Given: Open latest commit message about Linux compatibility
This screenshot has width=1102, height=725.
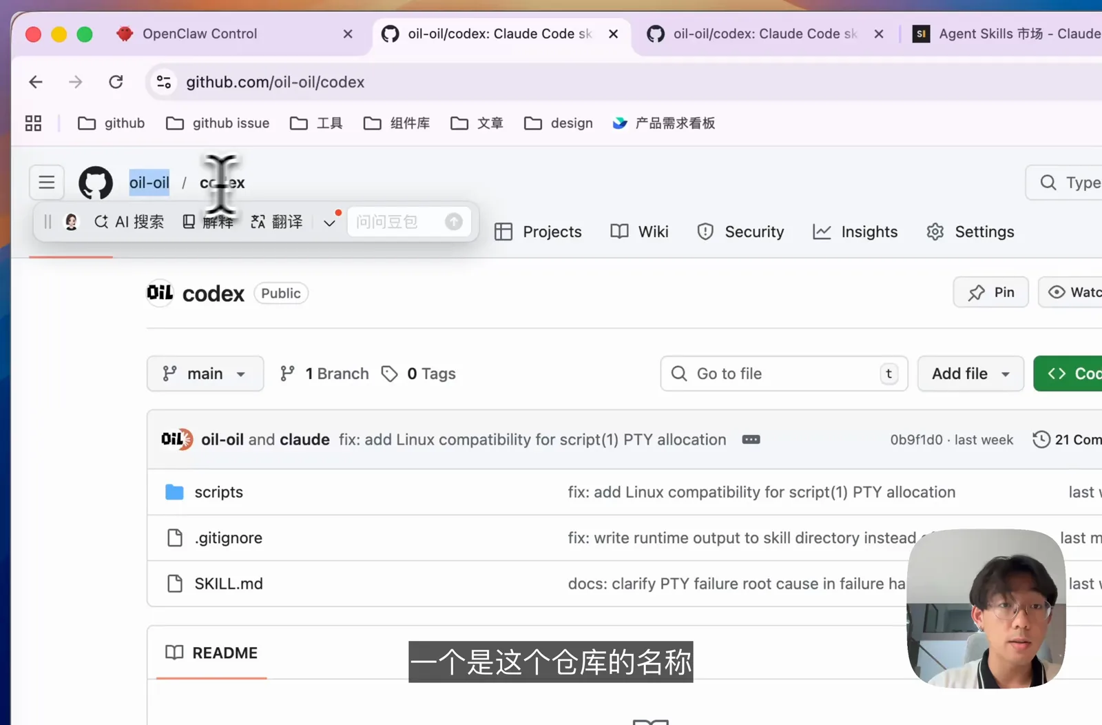Looking at the screenshot, I should tap(532, 440).
